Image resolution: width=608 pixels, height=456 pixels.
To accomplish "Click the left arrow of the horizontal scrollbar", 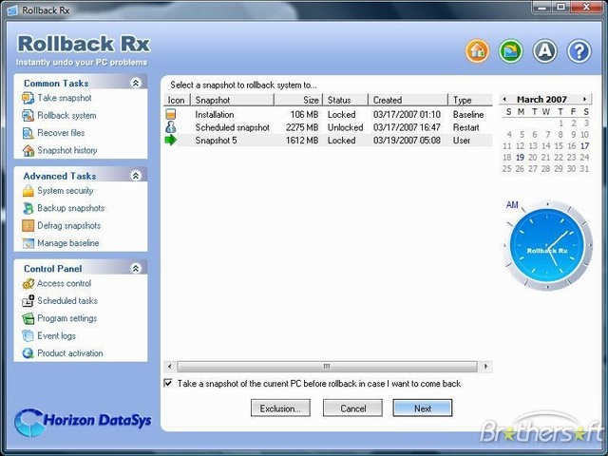I will [169, 367].
